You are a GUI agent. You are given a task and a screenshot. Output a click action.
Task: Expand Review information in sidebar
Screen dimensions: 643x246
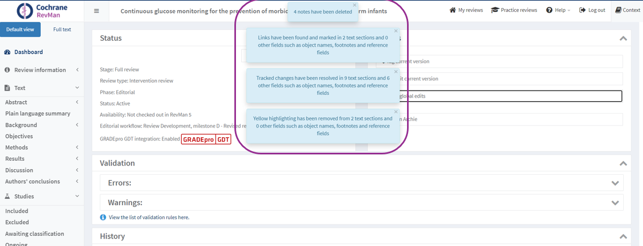40,70
